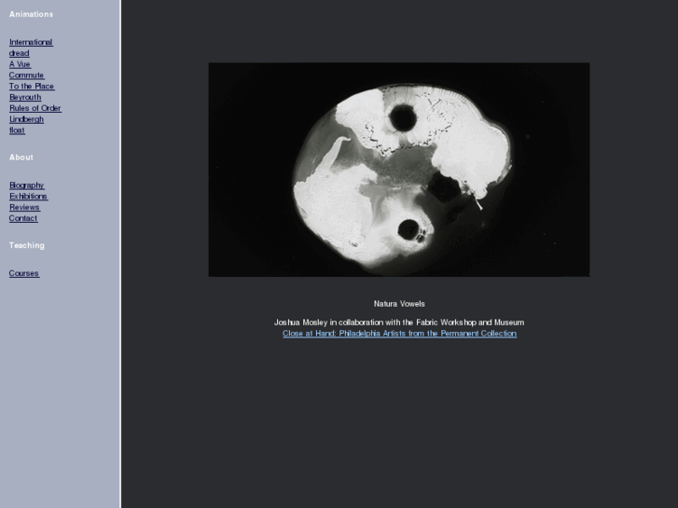
Task: Visit the Lindbergh animation link
Action: pyautogui.click(x=27, y=119)
